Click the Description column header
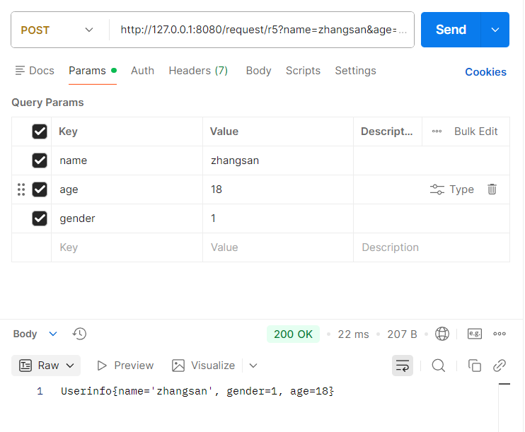Screen dimensions: 525x432 click(386, 132)
